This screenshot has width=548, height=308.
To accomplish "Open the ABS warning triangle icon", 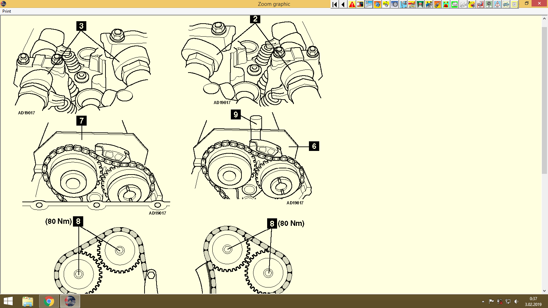I will click(x=497, y=4).
